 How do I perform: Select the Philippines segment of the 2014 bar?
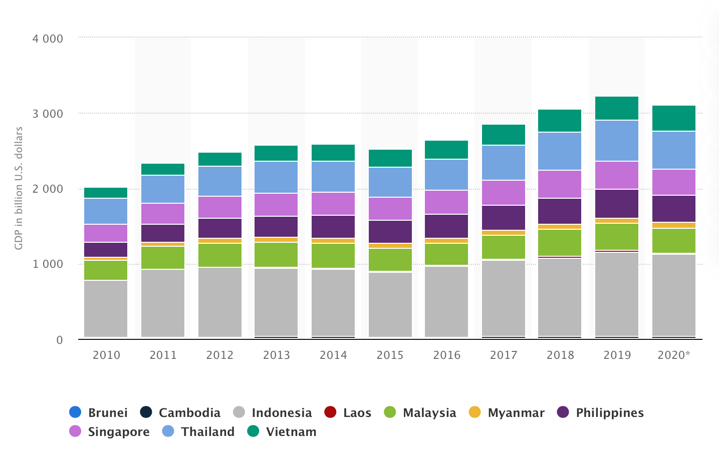coord(333,227)
